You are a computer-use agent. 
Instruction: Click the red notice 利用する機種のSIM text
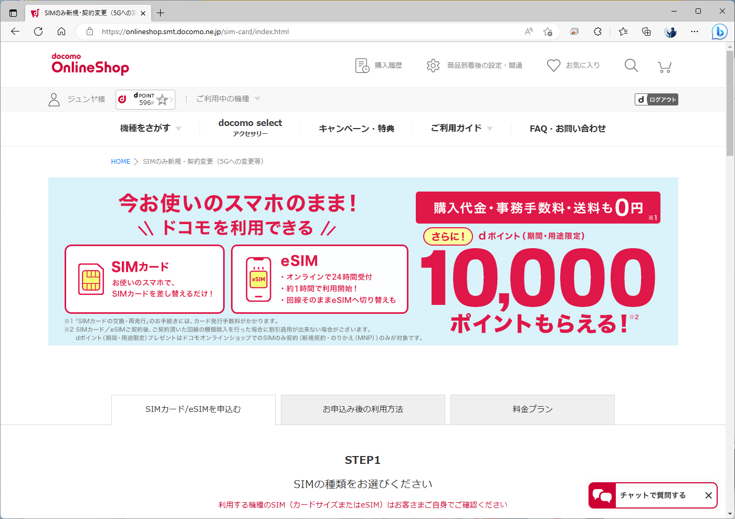tap(363, 505)
